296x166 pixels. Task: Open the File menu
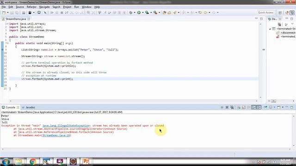4,7
